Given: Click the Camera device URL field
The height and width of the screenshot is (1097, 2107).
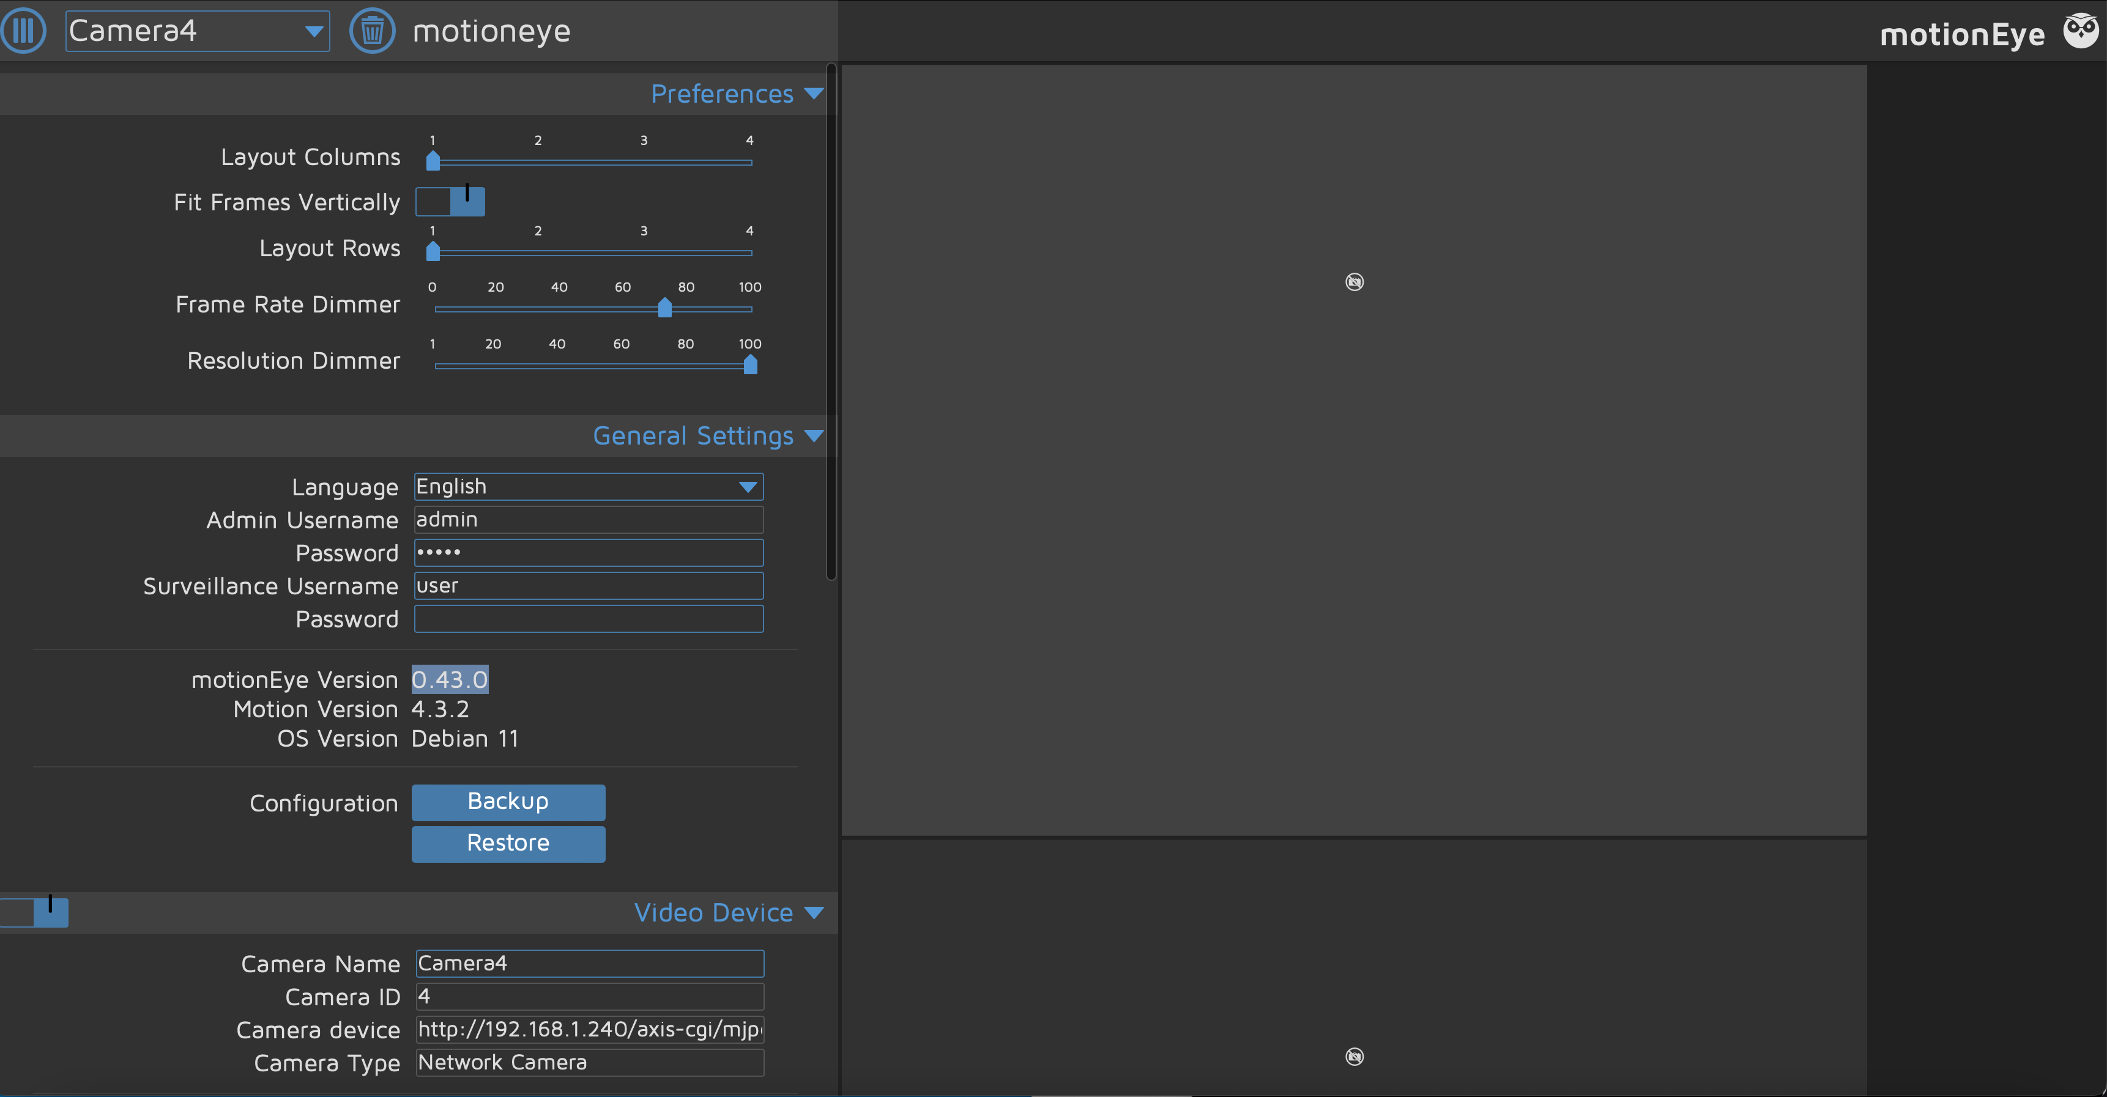Looking at the screenshot, I should pyautogui.click(x=588, y=1029).
